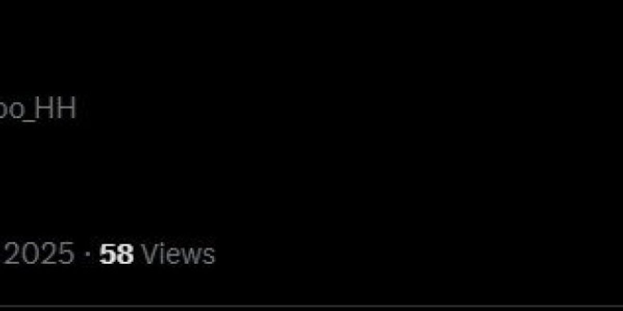Click the blank area between handle and date
Viewport: 623px width, 311px height.
pyautogui.click(x=156, y=181)
